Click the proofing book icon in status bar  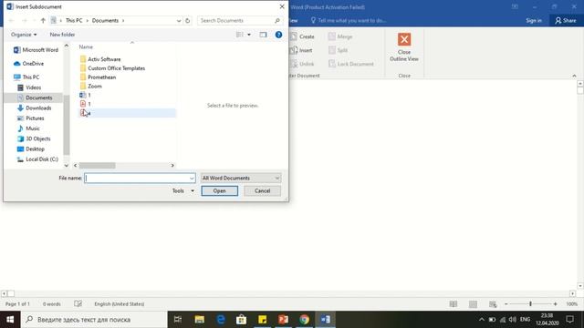point(78,303)
